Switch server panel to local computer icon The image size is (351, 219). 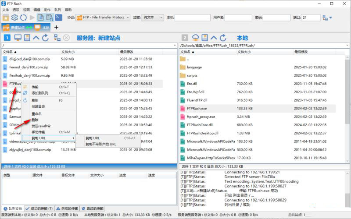18,38
